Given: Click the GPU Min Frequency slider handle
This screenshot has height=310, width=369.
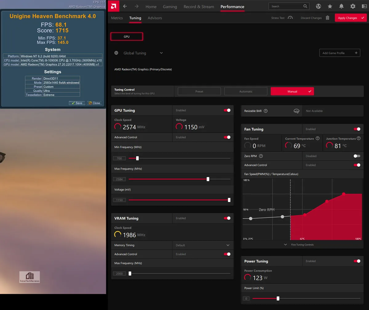Looking at the screenshot, I should pos(137,158).
